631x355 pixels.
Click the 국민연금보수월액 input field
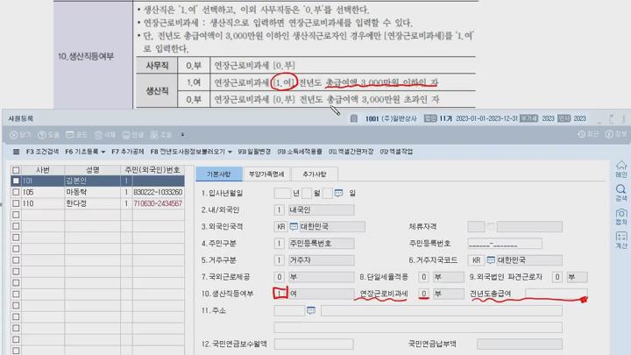(314, 344)
